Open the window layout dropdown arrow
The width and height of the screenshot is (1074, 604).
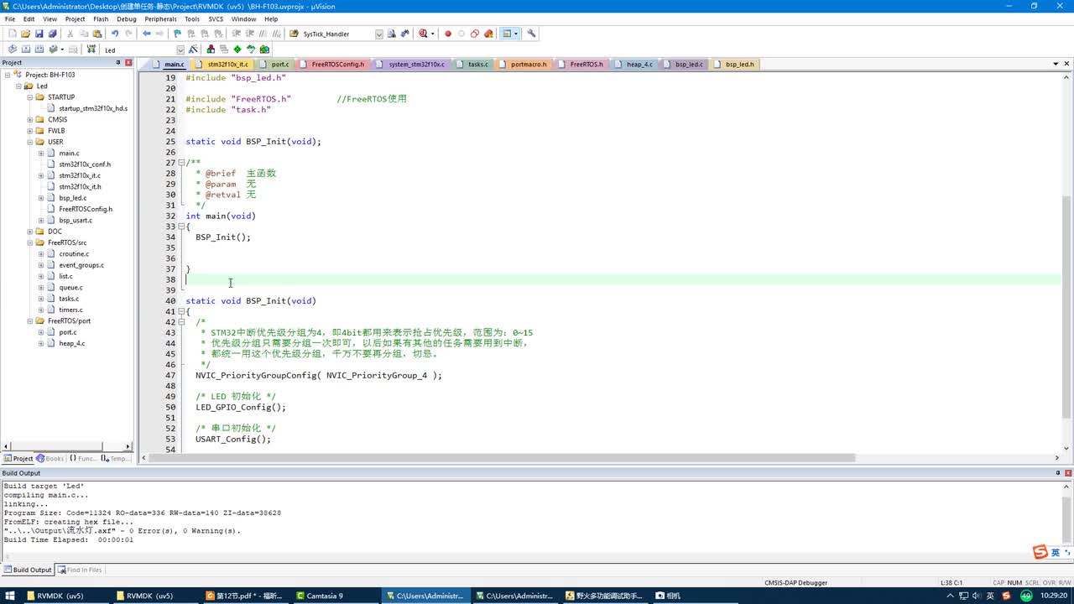click(x=516, y=34)
